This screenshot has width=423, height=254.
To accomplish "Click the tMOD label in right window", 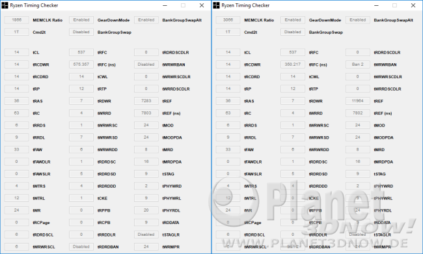I will 379,126.
